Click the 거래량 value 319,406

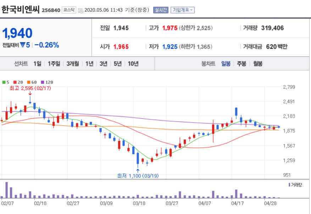pyautogui.click(x=272, y=28)
